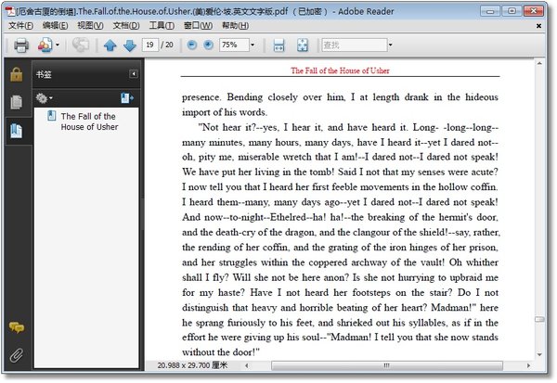
Task: Click the red page header title text
Action: [340, 70]
